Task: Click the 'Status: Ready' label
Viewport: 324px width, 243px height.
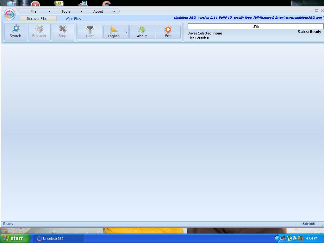Action: pos(309,32)
